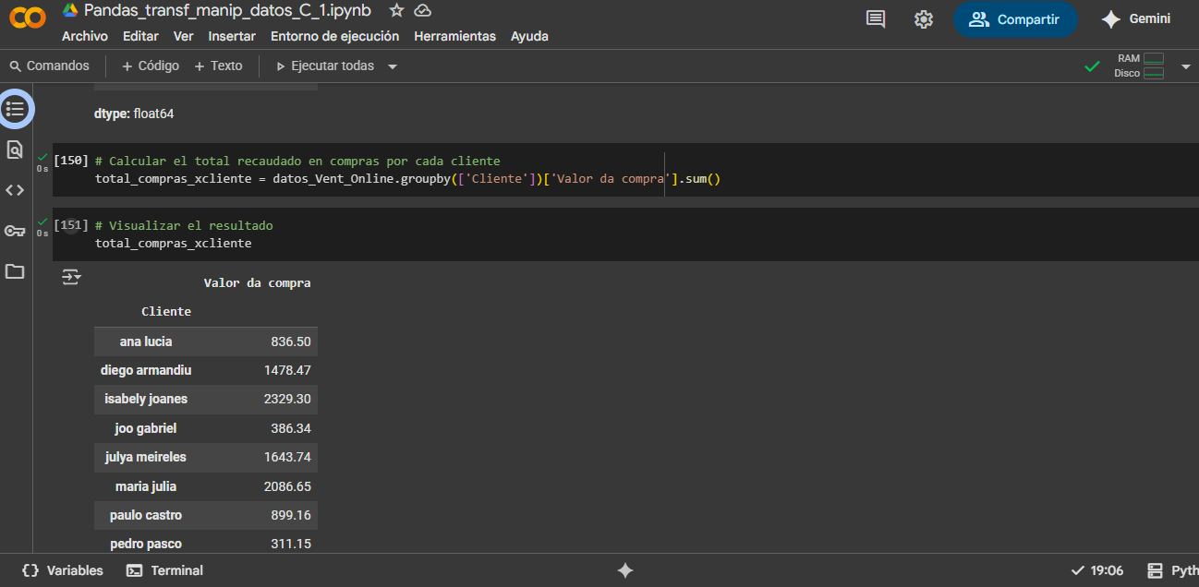
Task: Click the 'Valor da compra' column header
Action: click(257, 283)
